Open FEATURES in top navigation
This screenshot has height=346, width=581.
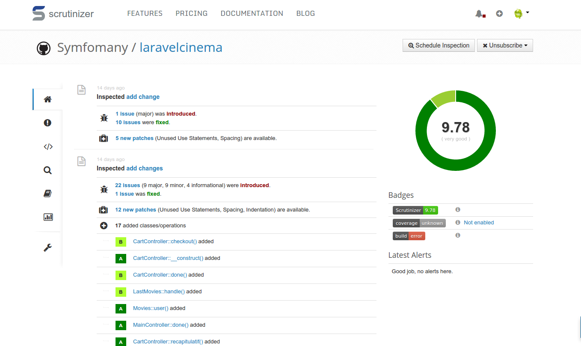point(145,13)
